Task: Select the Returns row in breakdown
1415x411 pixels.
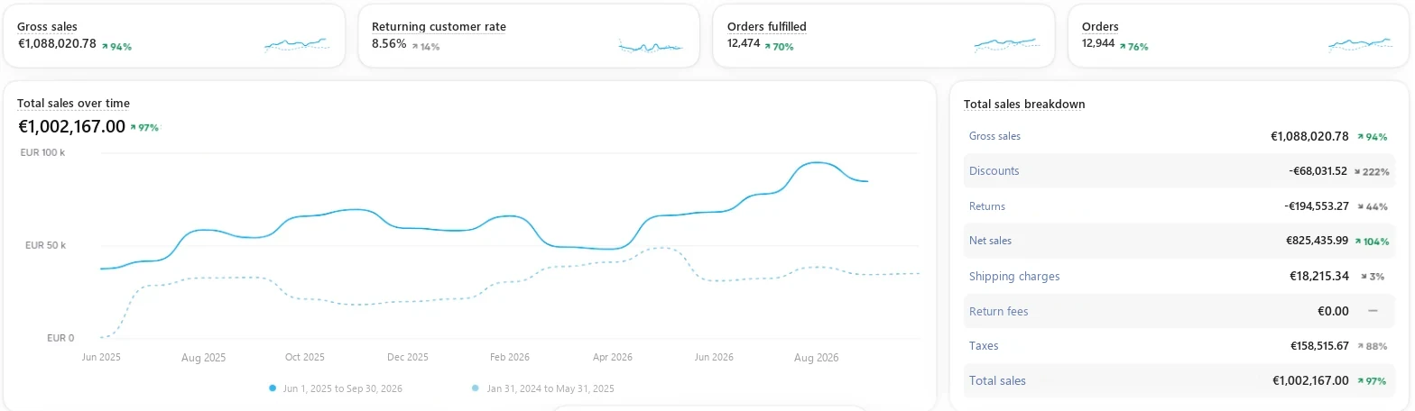Action: [1179, 206]
